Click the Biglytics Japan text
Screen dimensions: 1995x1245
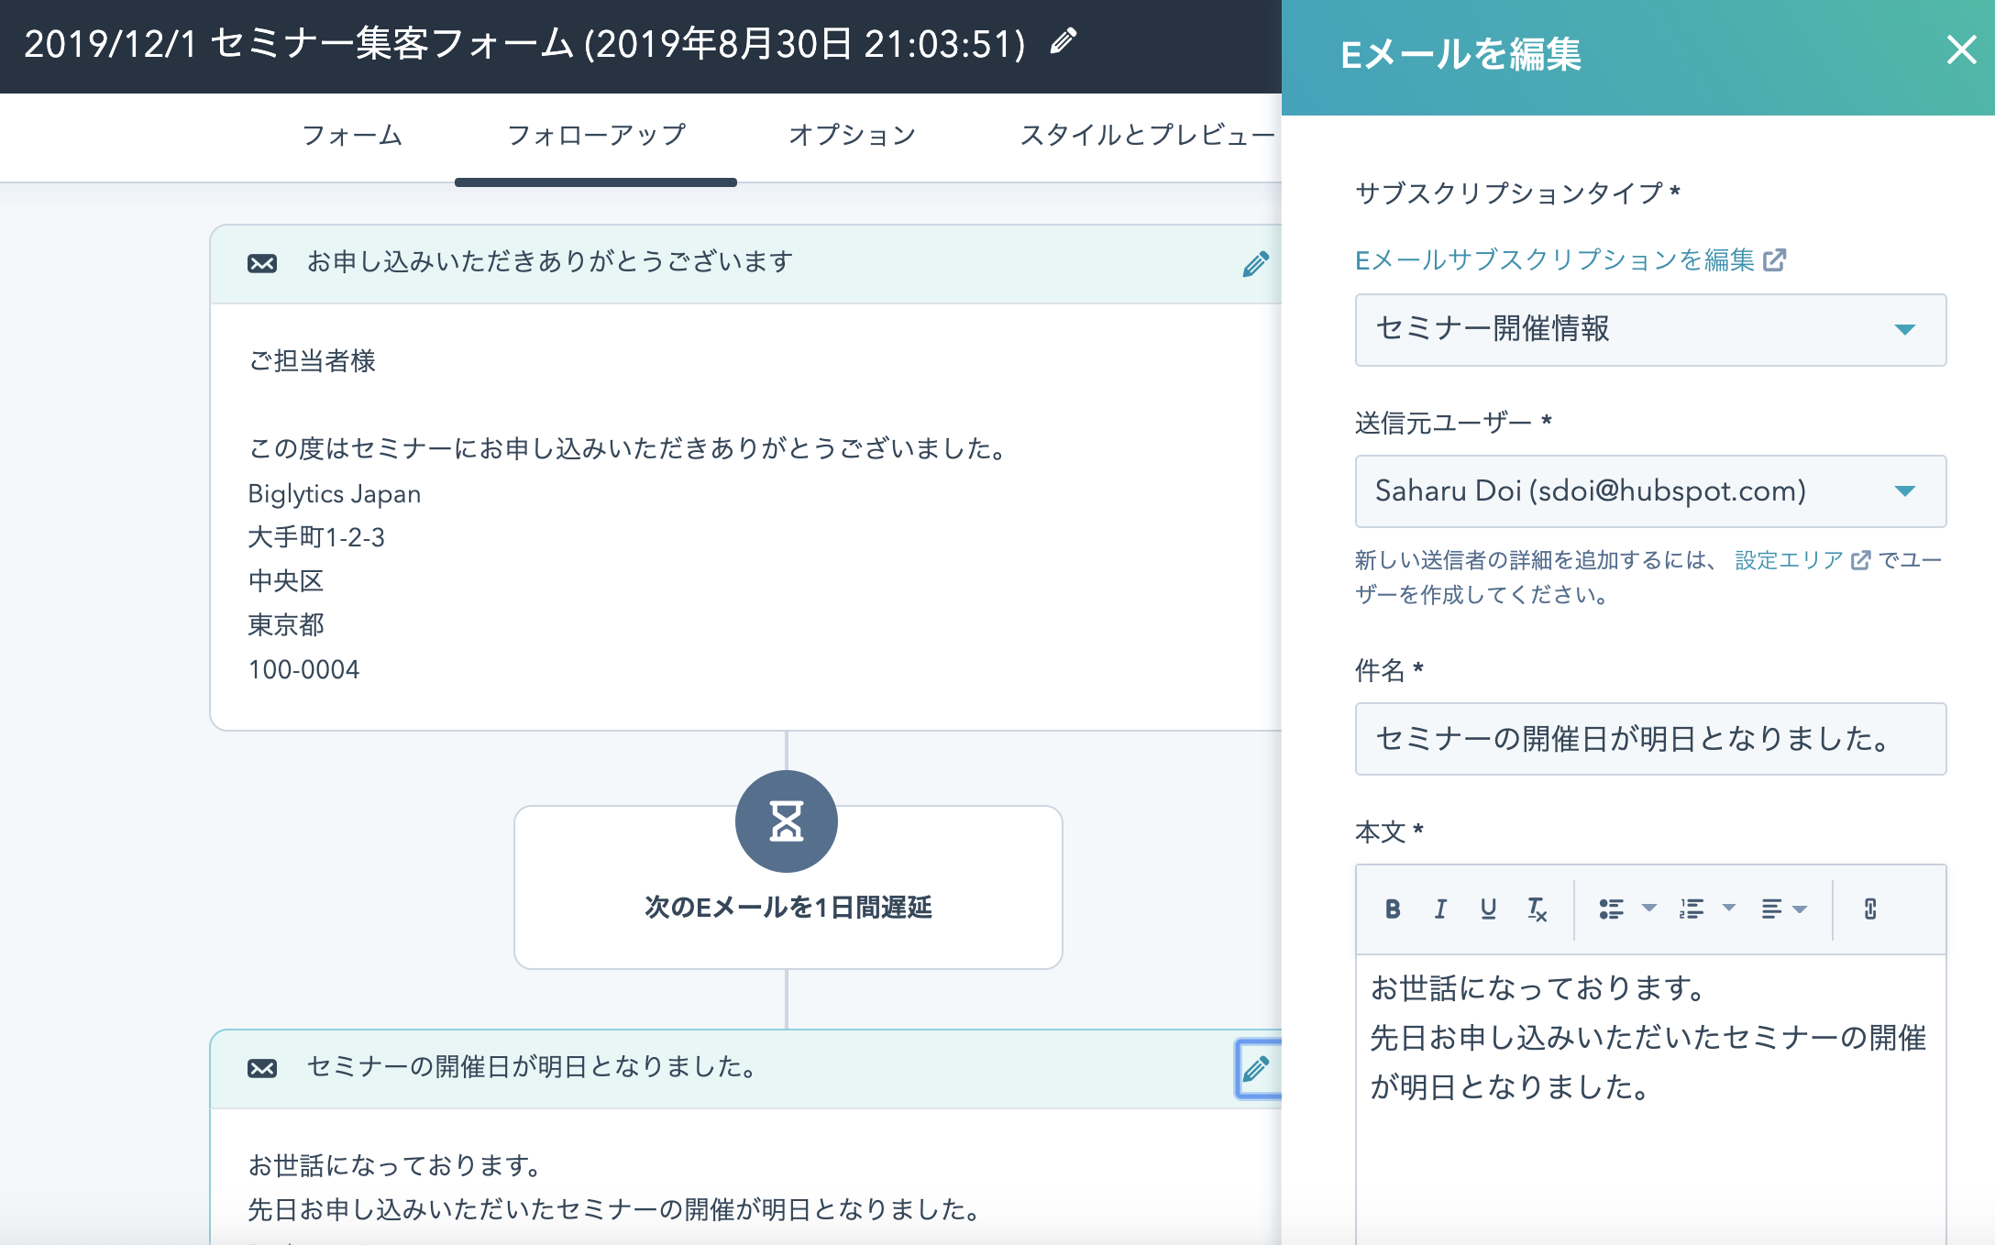pyautogui.click(x=334, y=494)
